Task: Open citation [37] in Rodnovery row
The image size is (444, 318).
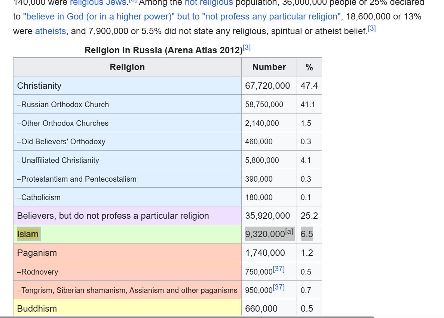Action: point(279,269)
